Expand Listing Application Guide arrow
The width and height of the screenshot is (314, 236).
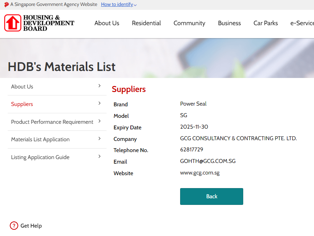[99, 156]
